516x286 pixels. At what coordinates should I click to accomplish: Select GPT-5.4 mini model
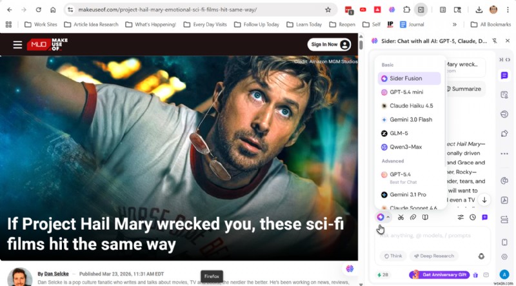pos(409,92)
